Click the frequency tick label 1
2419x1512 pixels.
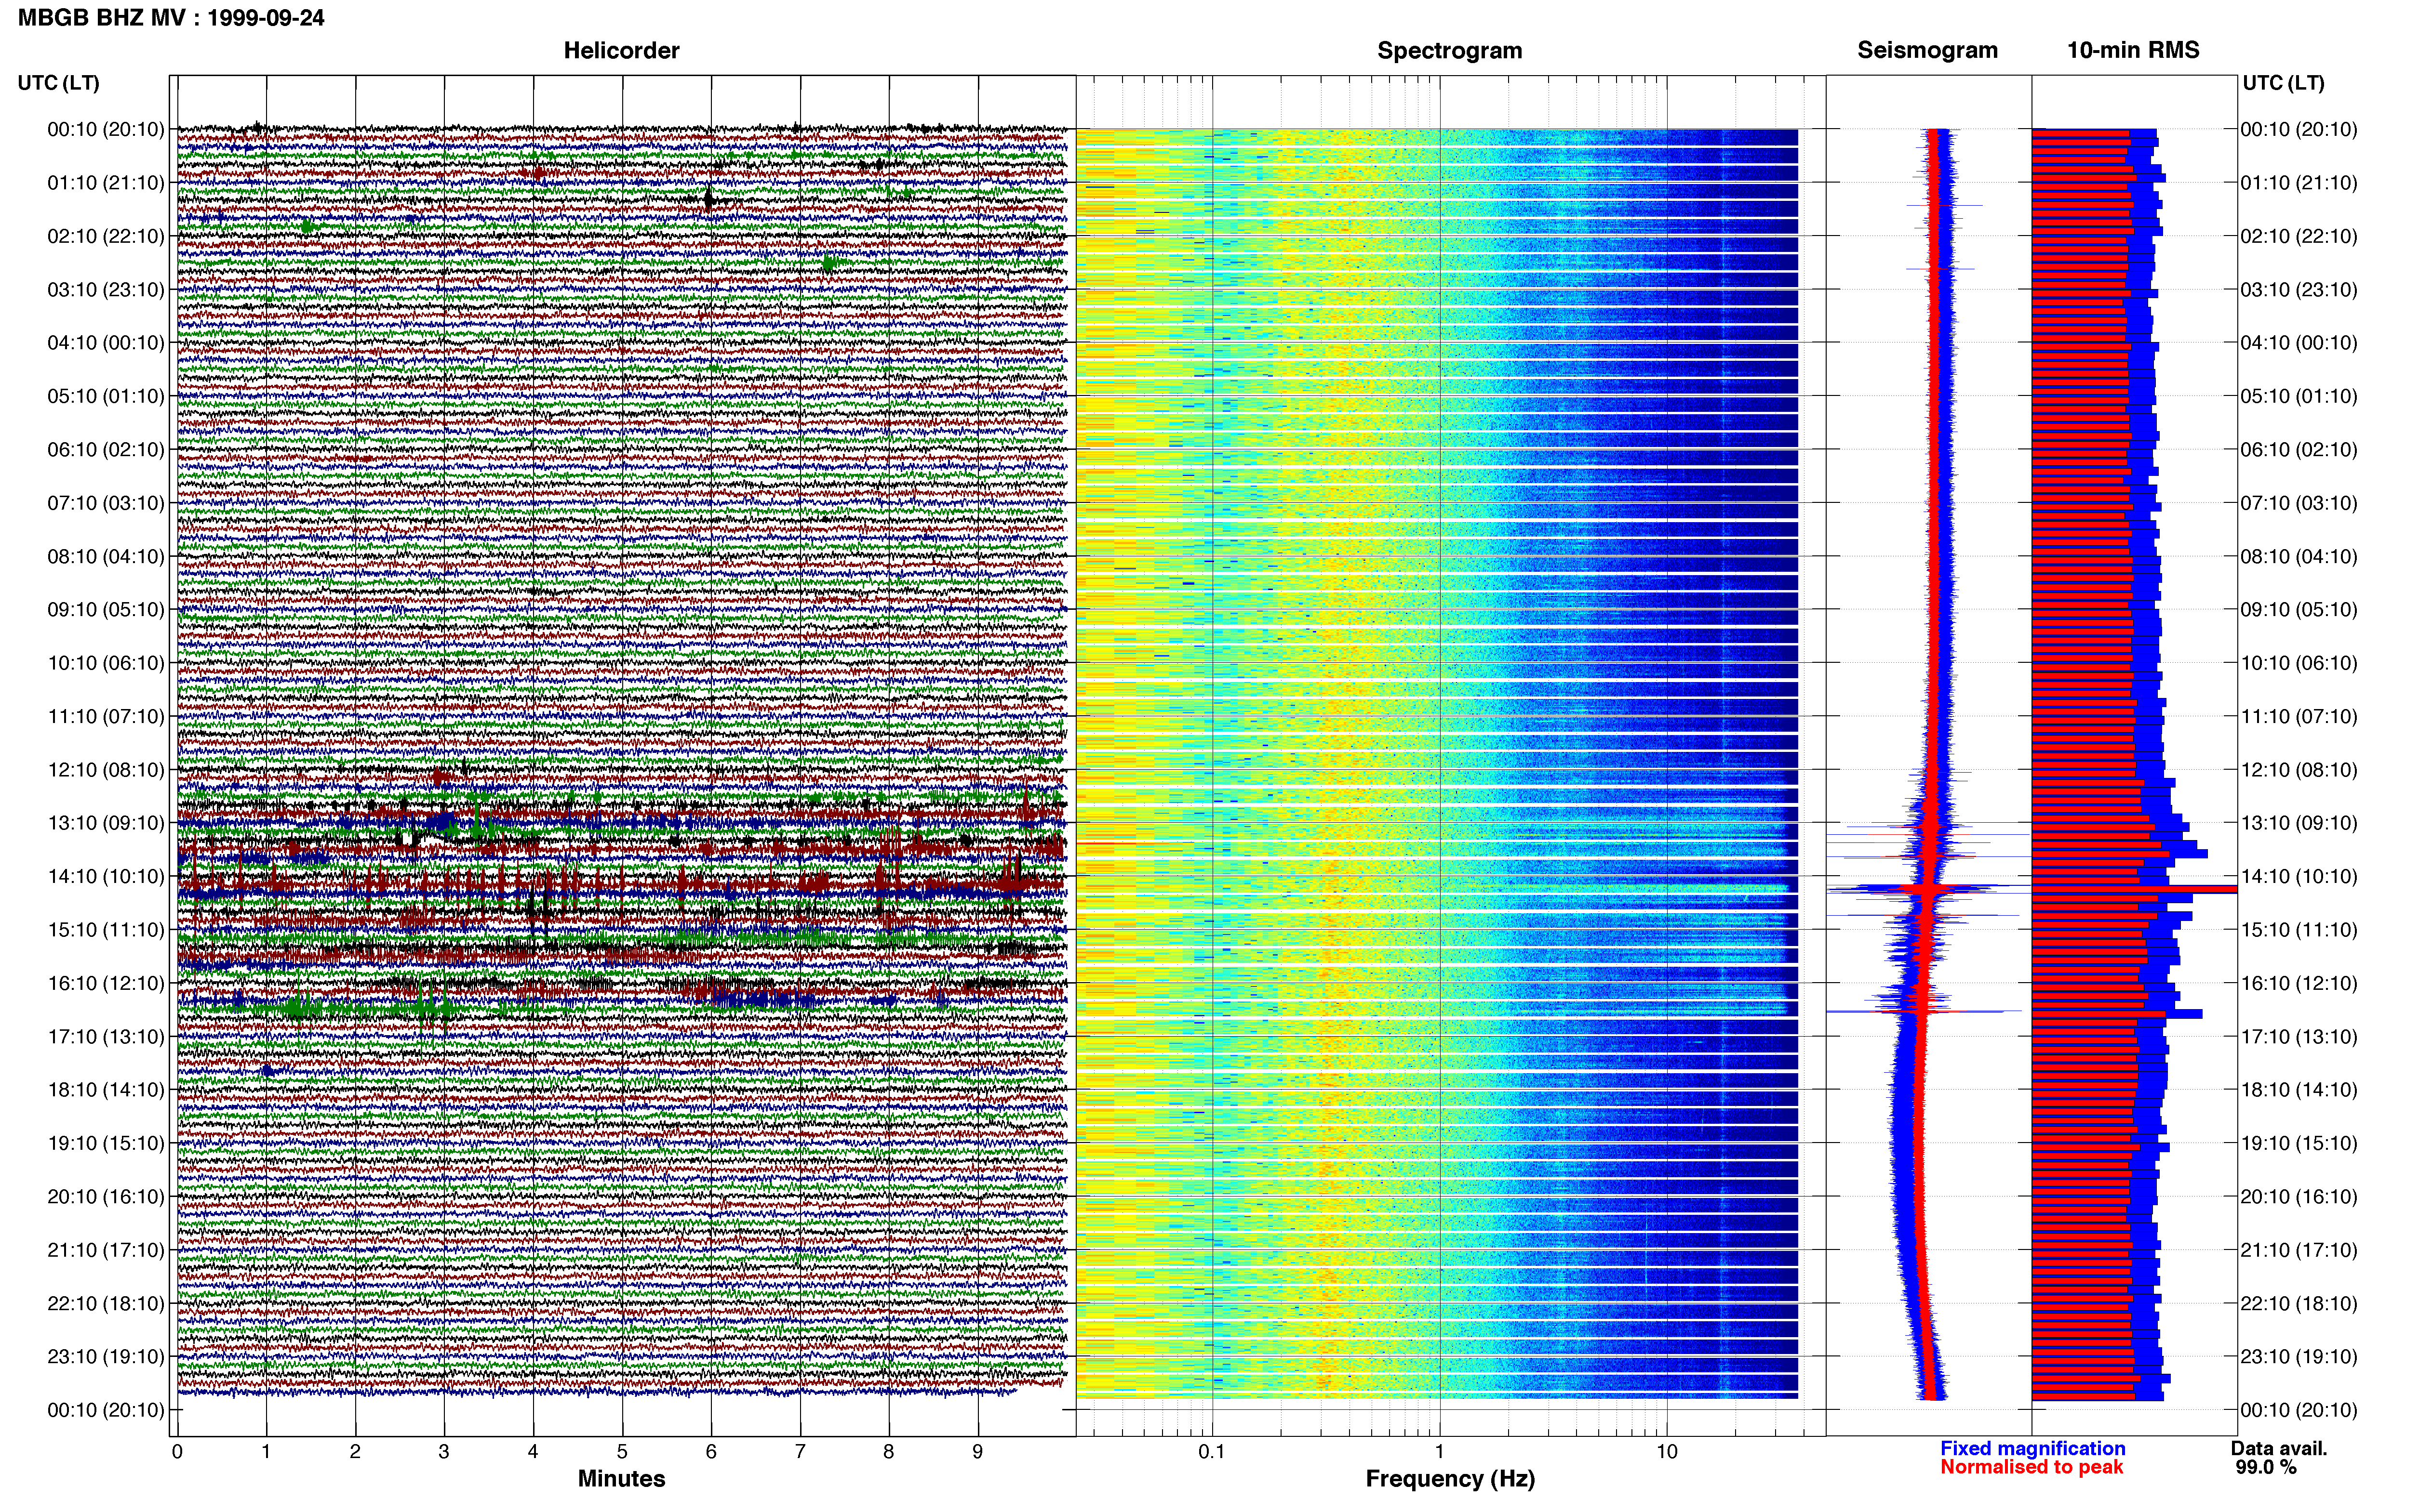pyautogui.click(x=1440, y=1452)
